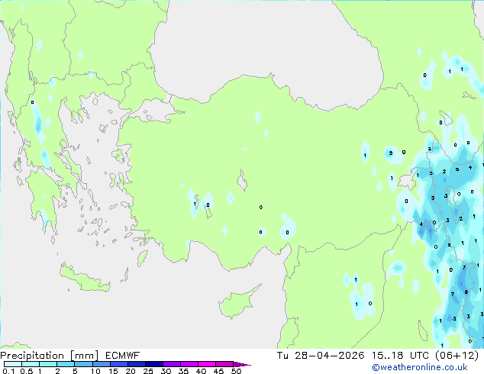
Task: Pick the legend swatch between 15 and 20
Action: click(x=118, y=364)
